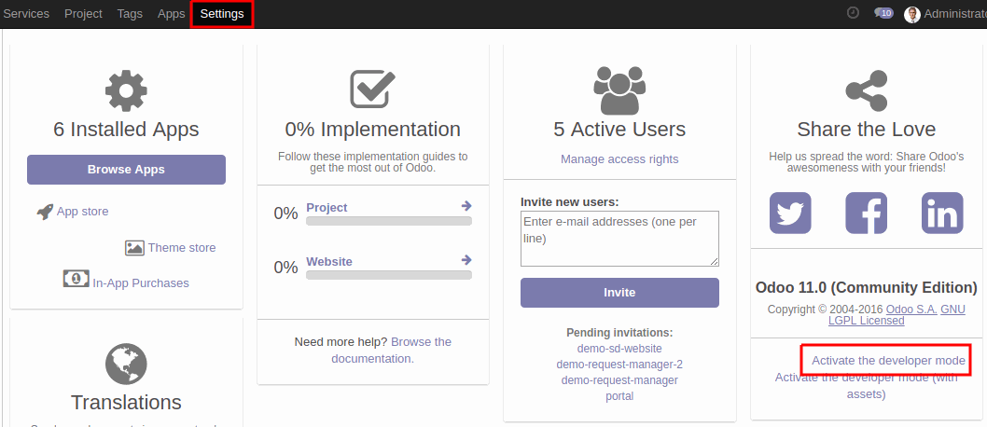Click the Administrator avatar picture

(912, 15)
